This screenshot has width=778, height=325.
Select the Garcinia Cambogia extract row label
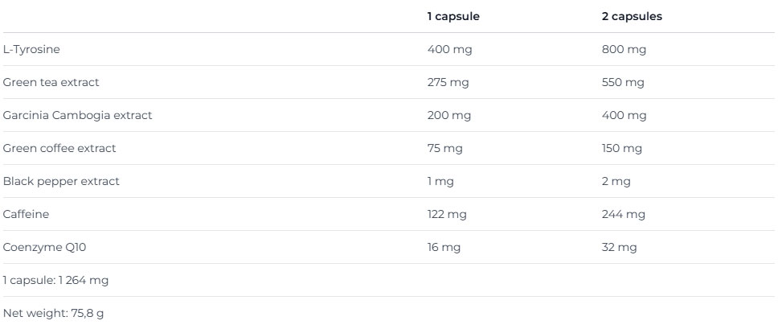click(77, 115)
